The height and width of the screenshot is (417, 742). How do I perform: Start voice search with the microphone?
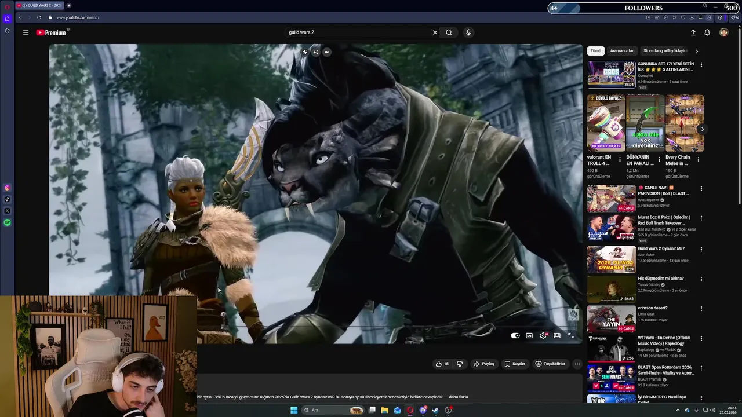[468, 32]
